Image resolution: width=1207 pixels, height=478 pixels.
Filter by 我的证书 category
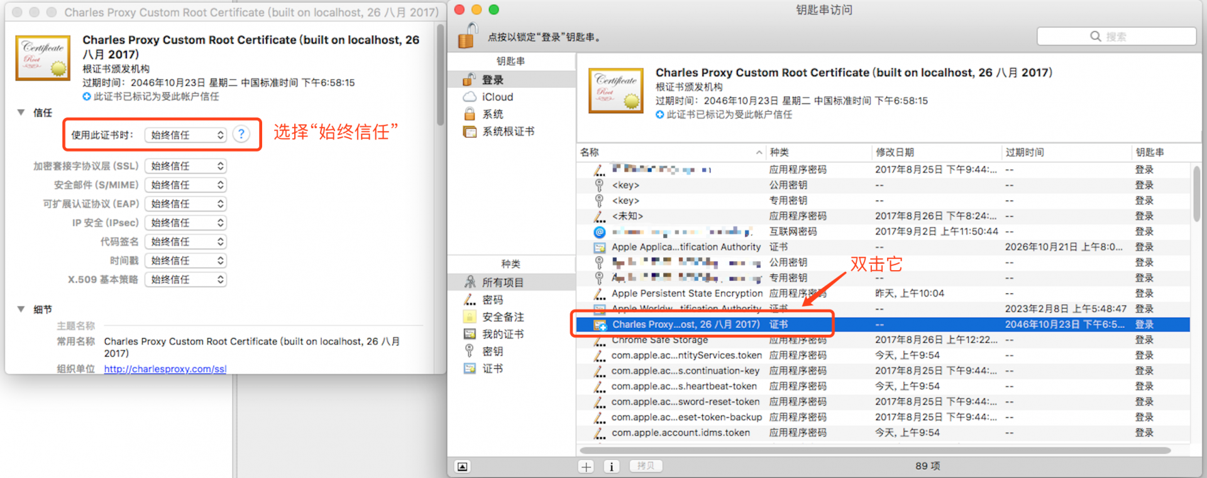point(512,334)
